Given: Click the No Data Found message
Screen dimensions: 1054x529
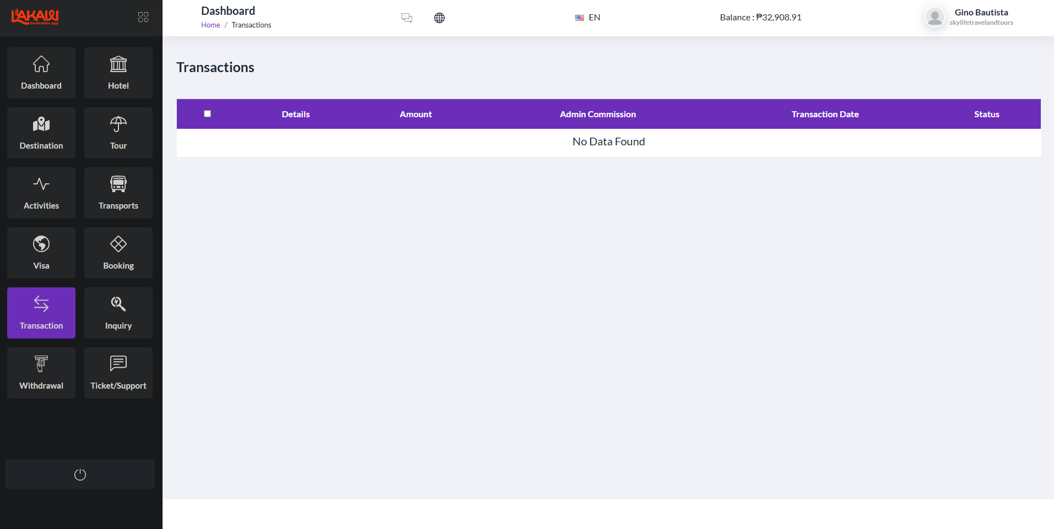Looking at the screenshot, I should (609, 142).
